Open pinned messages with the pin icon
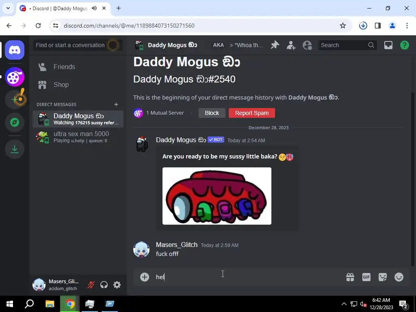The height and width of the screenshot is (312, 416). pos(275,45)
